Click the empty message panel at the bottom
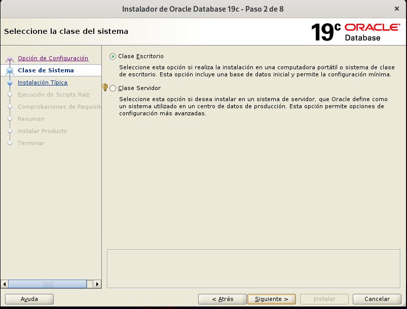The height and width of the screenshot is (309, 407). pos(254,269)
